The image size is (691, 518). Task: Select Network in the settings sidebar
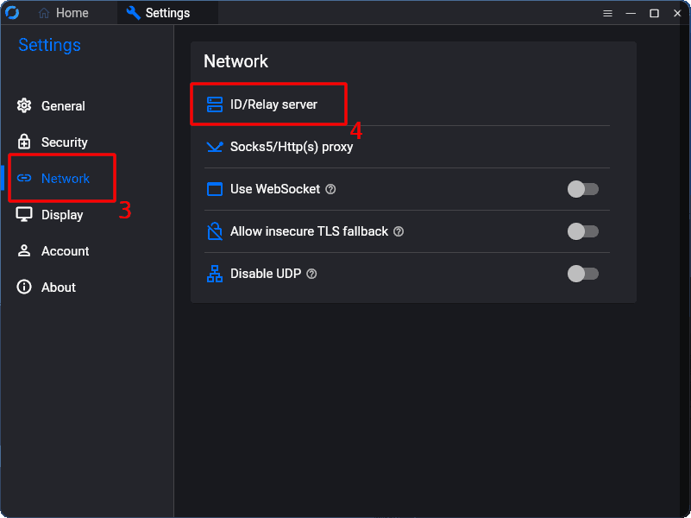point(65,179)
